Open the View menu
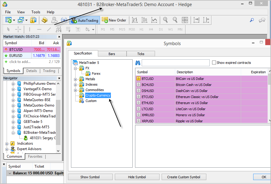 coord(21,12)
